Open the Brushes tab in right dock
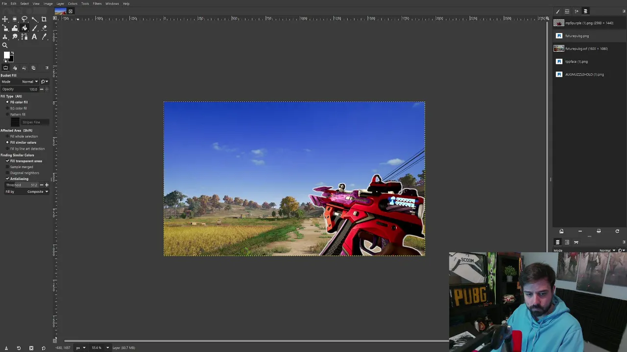 (x=558, y=11)
